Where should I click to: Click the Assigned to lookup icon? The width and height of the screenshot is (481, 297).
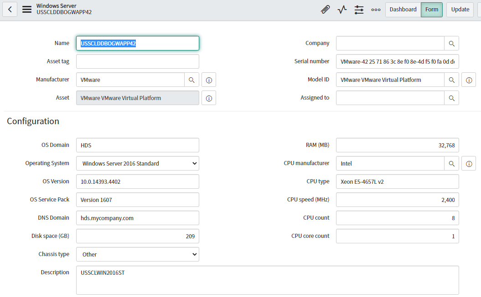pyautogui.click(x=451, y=98)
